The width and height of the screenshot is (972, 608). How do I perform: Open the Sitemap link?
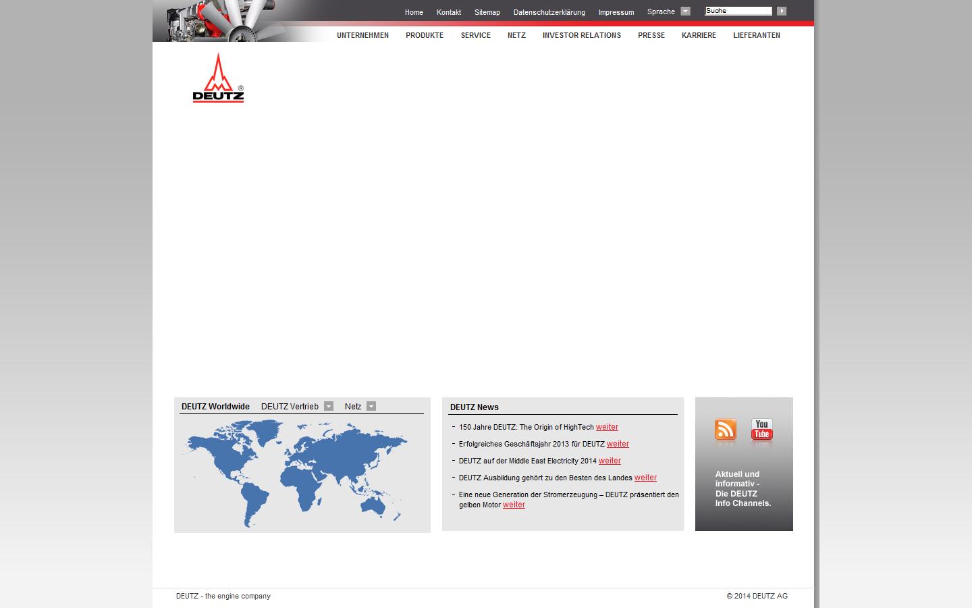(487, 12)
